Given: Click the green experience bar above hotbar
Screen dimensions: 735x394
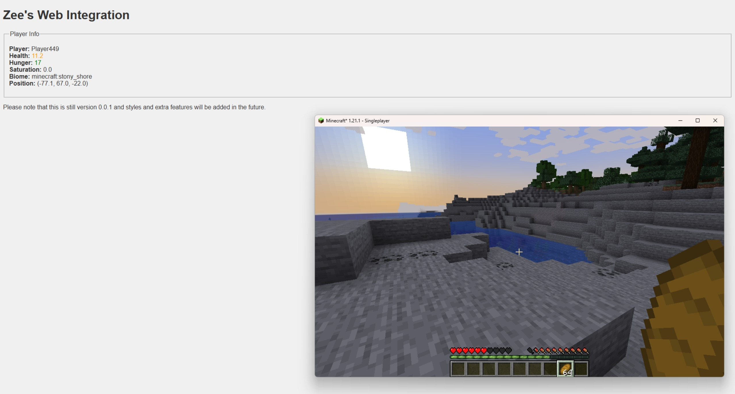Looking at the screenshot, I should coord(519,357).
